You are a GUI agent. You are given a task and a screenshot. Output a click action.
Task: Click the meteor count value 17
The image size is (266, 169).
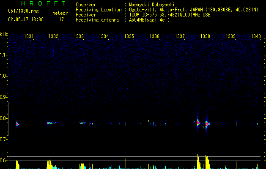click(x=61, y=19)
